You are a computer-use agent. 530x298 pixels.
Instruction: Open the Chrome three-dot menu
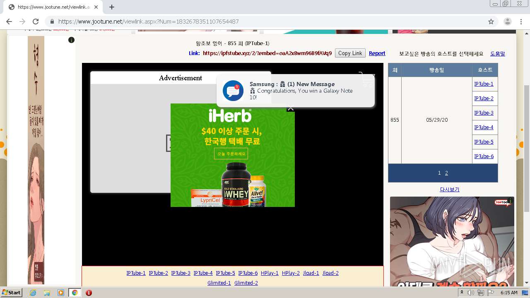coord(521,22)
